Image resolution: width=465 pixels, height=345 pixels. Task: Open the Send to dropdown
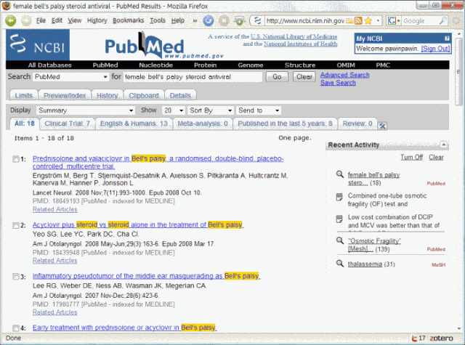[x=259, y=110]
